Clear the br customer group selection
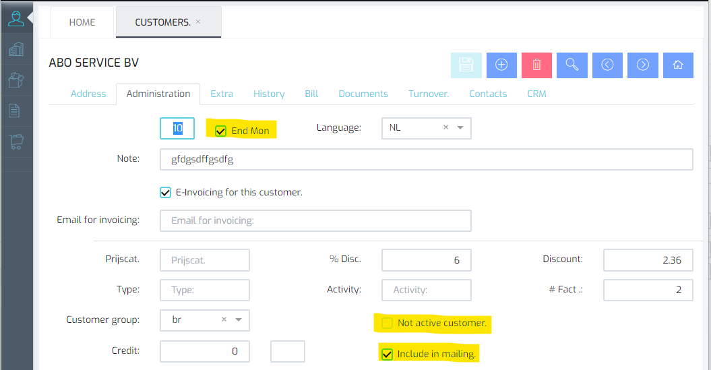Viewport: 711px width, 370px height. [x=224, y=319]
